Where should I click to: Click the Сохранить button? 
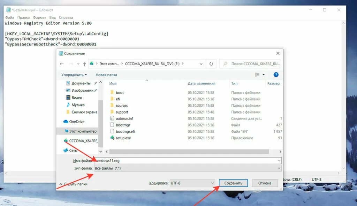click(233, 183)
